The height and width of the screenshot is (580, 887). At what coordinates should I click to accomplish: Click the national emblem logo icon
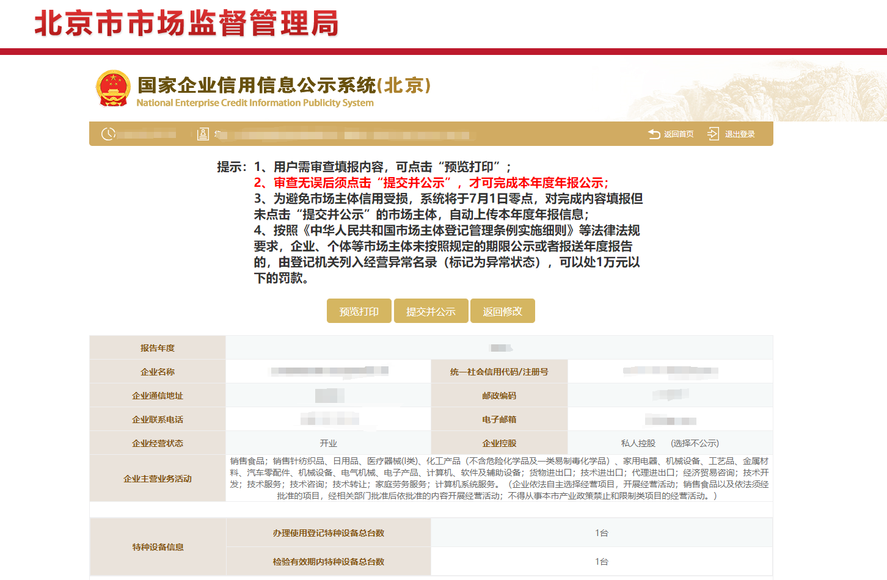pos(114,89)
